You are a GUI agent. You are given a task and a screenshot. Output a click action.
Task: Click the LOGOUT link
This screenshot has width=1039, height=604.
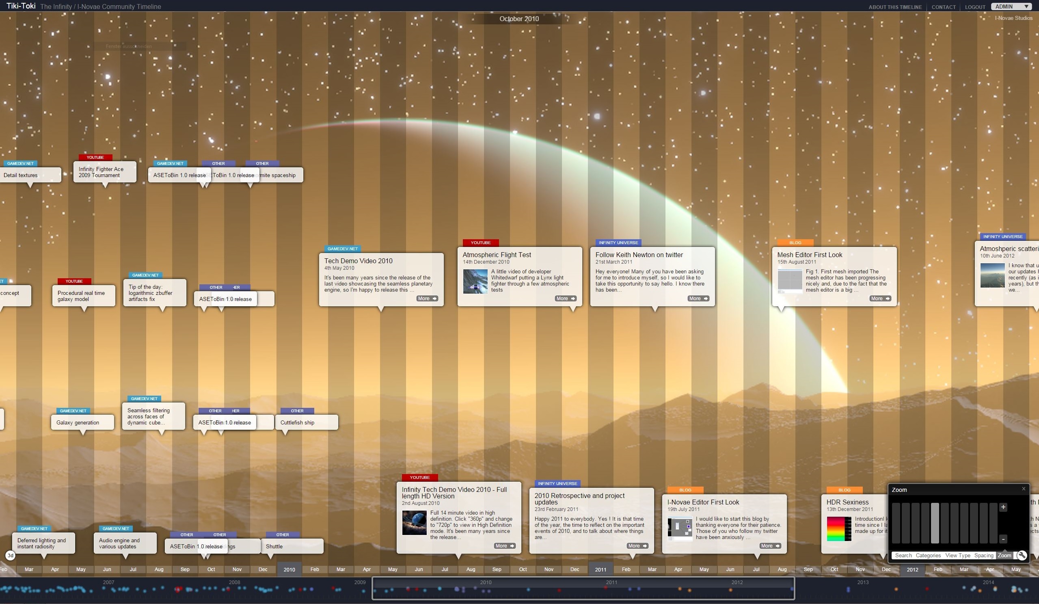[975, 7]
